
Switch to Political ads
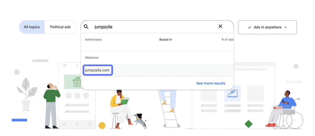(x=60, y=27)
